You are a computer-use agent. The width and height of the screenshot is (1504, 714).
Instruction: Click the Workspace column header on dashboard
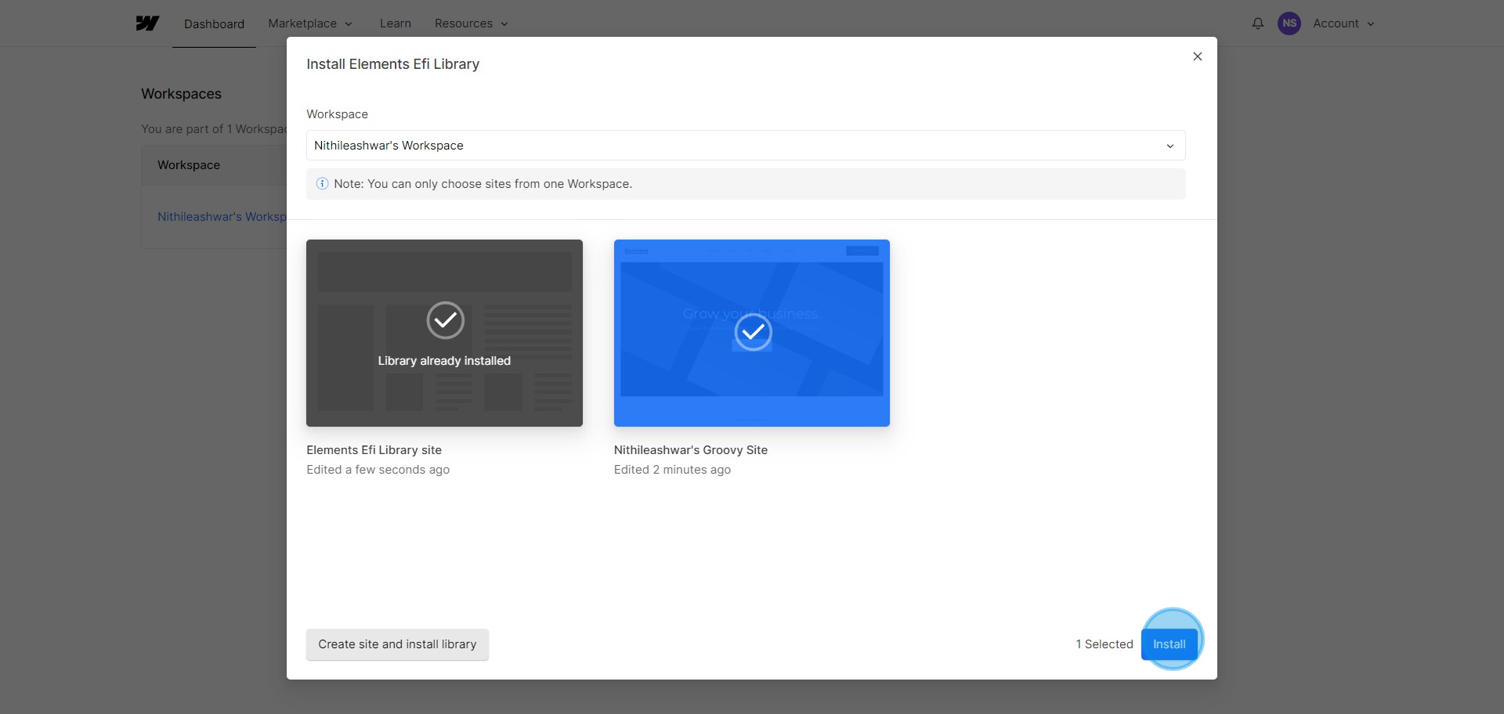click(x=189, y=165)
